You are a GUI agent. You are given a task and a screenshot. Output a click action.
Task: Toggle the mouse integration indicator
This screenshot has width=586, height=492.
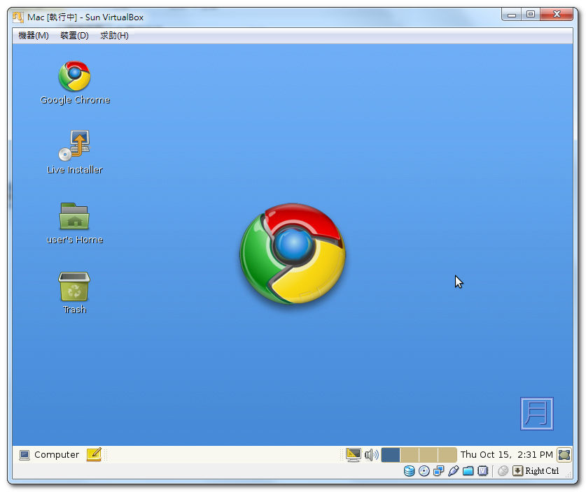coord(503,471)
